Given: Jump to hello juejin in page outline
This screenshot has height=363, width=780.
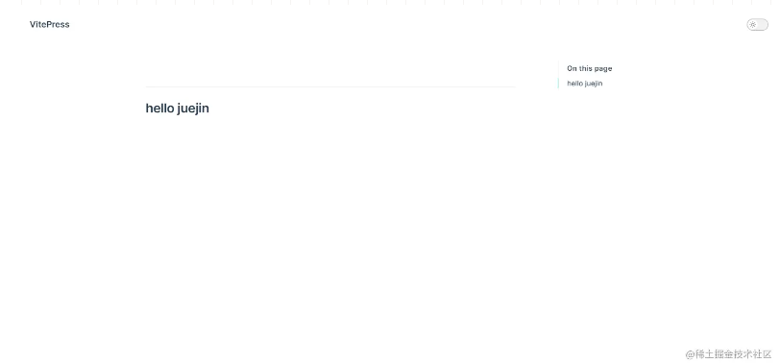Looking at the screenshot, I should coord(584,84).
